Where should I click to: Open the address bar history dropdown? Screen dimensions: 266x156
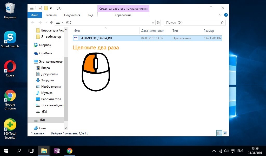point(153,23)
